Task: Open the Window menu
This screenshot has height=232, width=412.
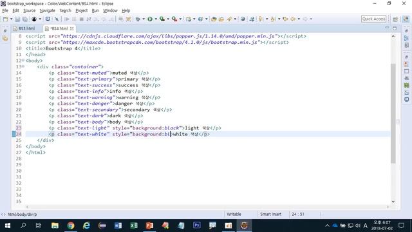Action: 110,10
